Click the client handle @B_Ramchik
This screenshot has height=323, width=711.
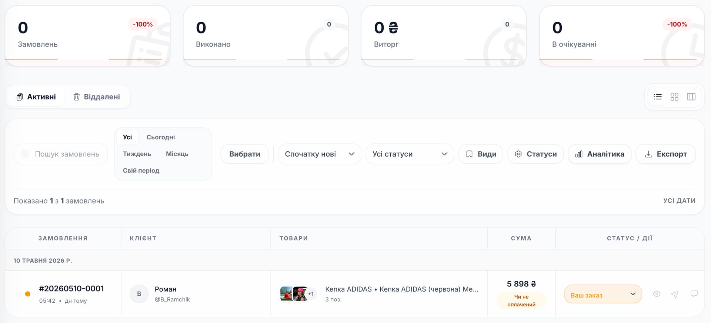(x=172, y=299)
